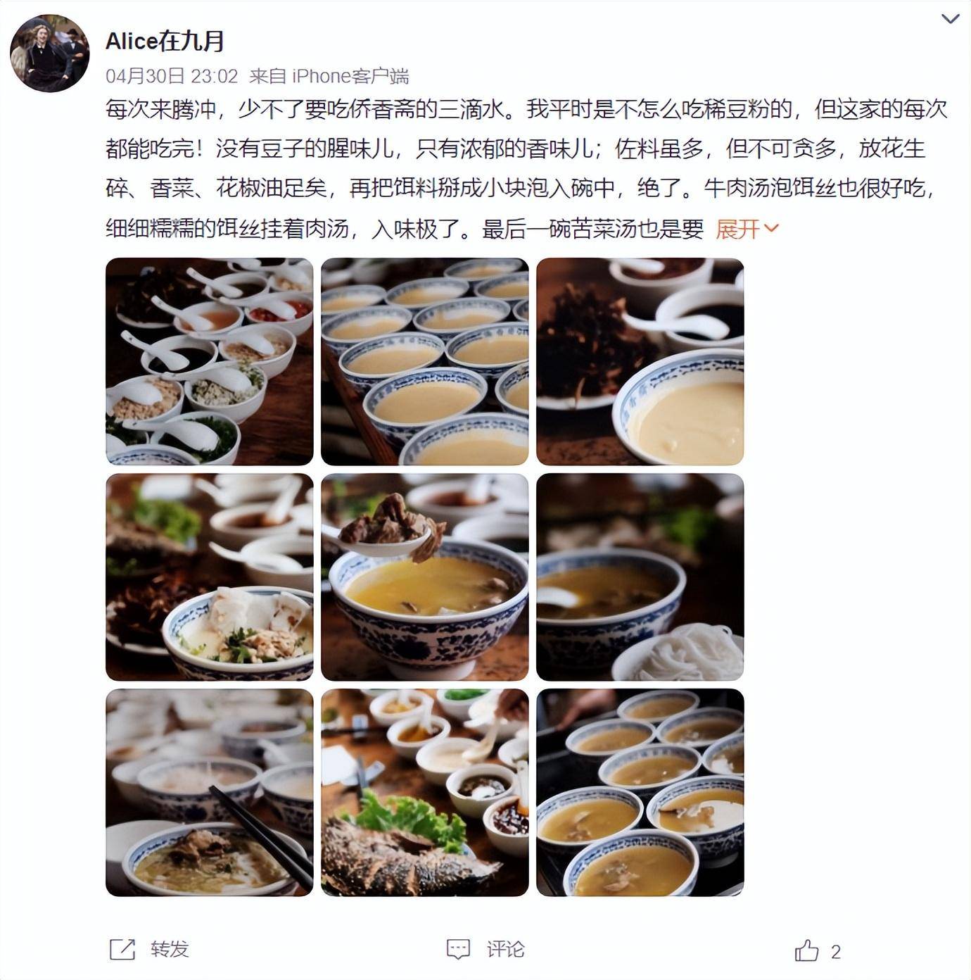Click the 来自 iPhone客户端 source link
The width and height of the screenshot is (971, 980).
coord(329,76)
